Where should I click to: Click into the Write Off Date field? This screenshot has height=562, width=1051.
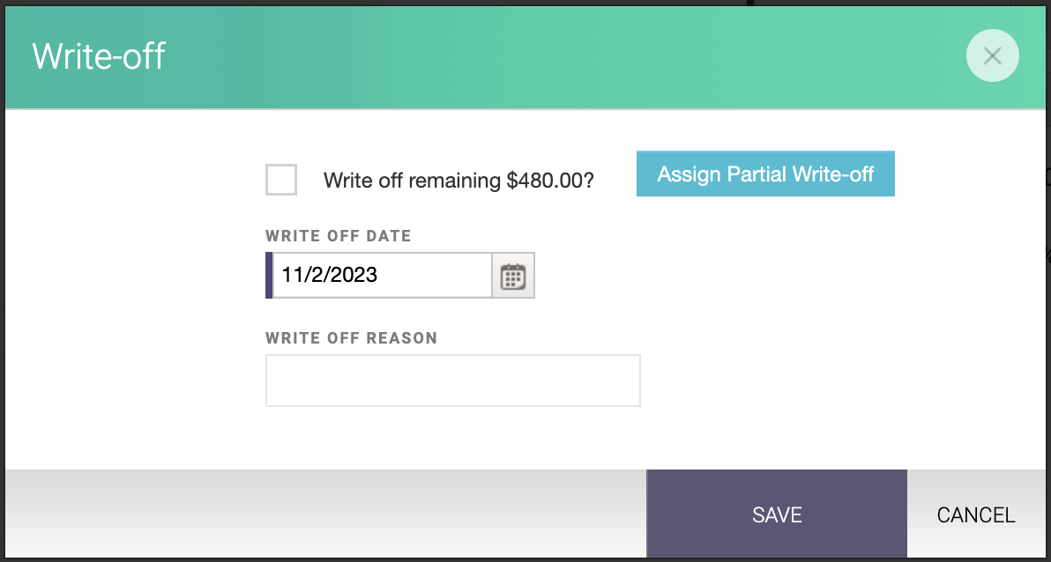point(383,276)
